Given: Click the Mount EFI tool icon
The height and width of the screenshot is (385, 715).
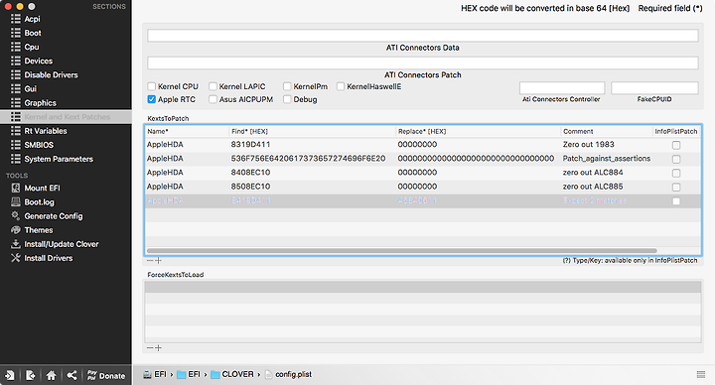Looking at the screenshot, I should pyautogui.click(x=16, y=188).
